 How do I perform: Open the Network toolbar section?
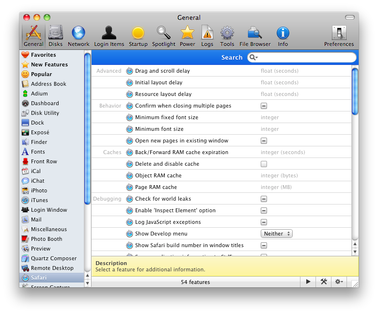coord(79,36)
